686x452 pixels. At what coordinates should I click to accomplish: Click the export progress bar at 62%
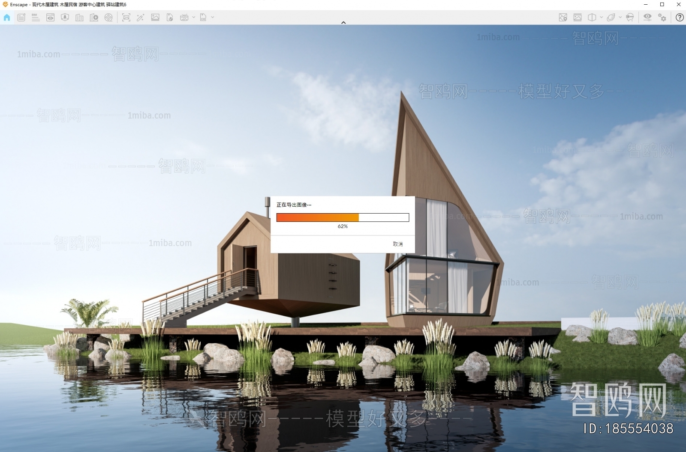343,217
